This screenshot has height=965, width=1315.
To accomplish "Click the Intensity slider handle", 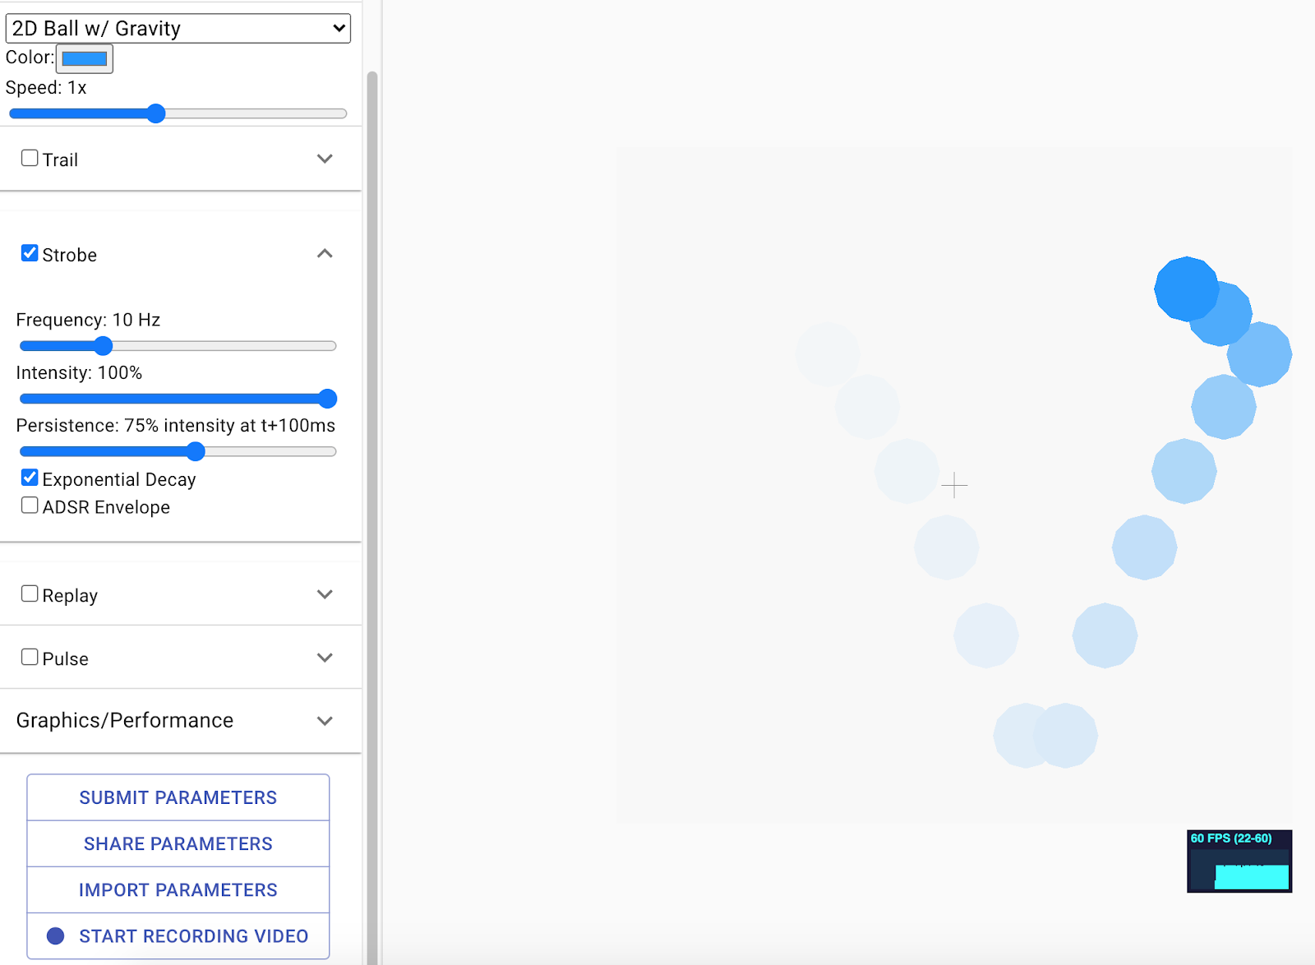I will pos(327,399).
